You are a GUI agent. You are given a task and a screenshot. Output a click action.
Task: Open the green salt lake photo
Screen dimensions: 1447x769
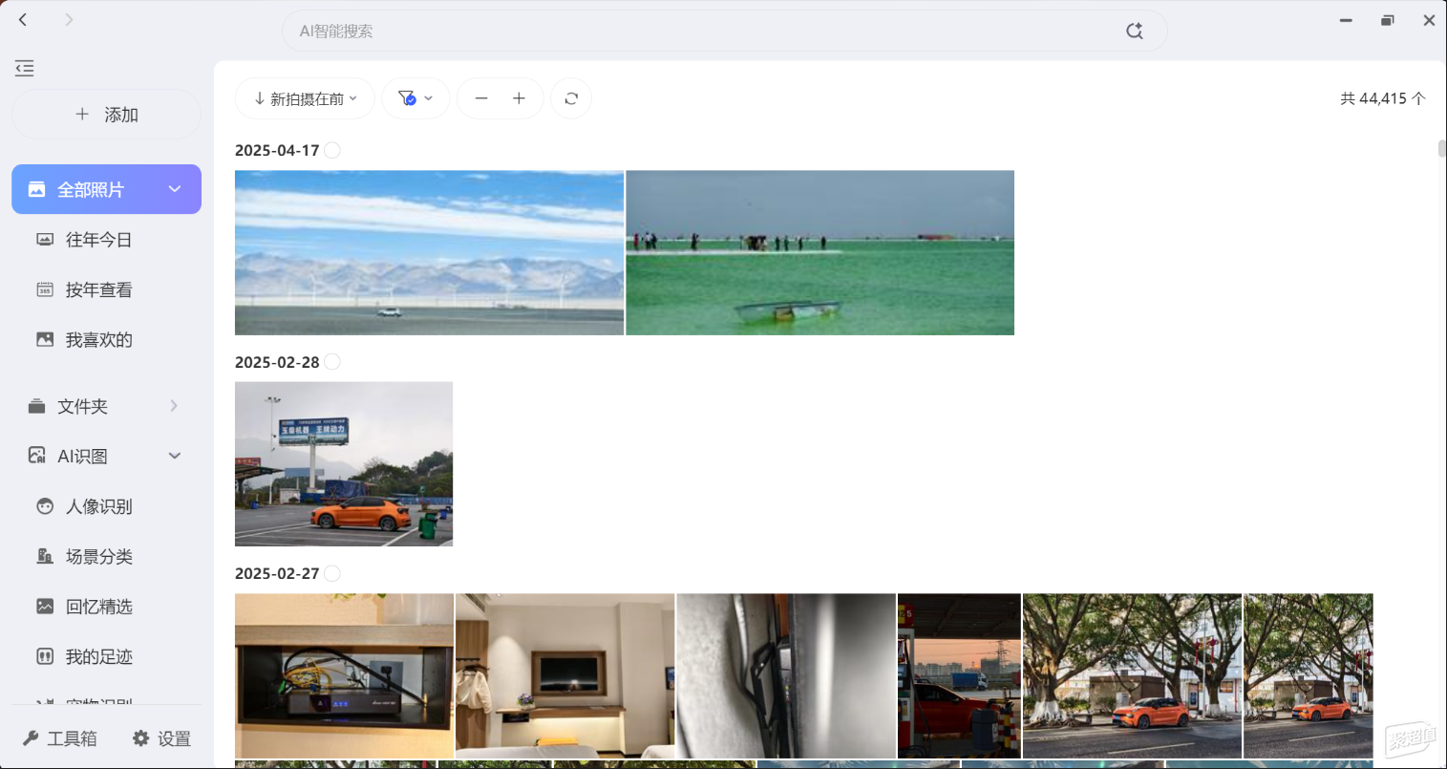point(819,252)
